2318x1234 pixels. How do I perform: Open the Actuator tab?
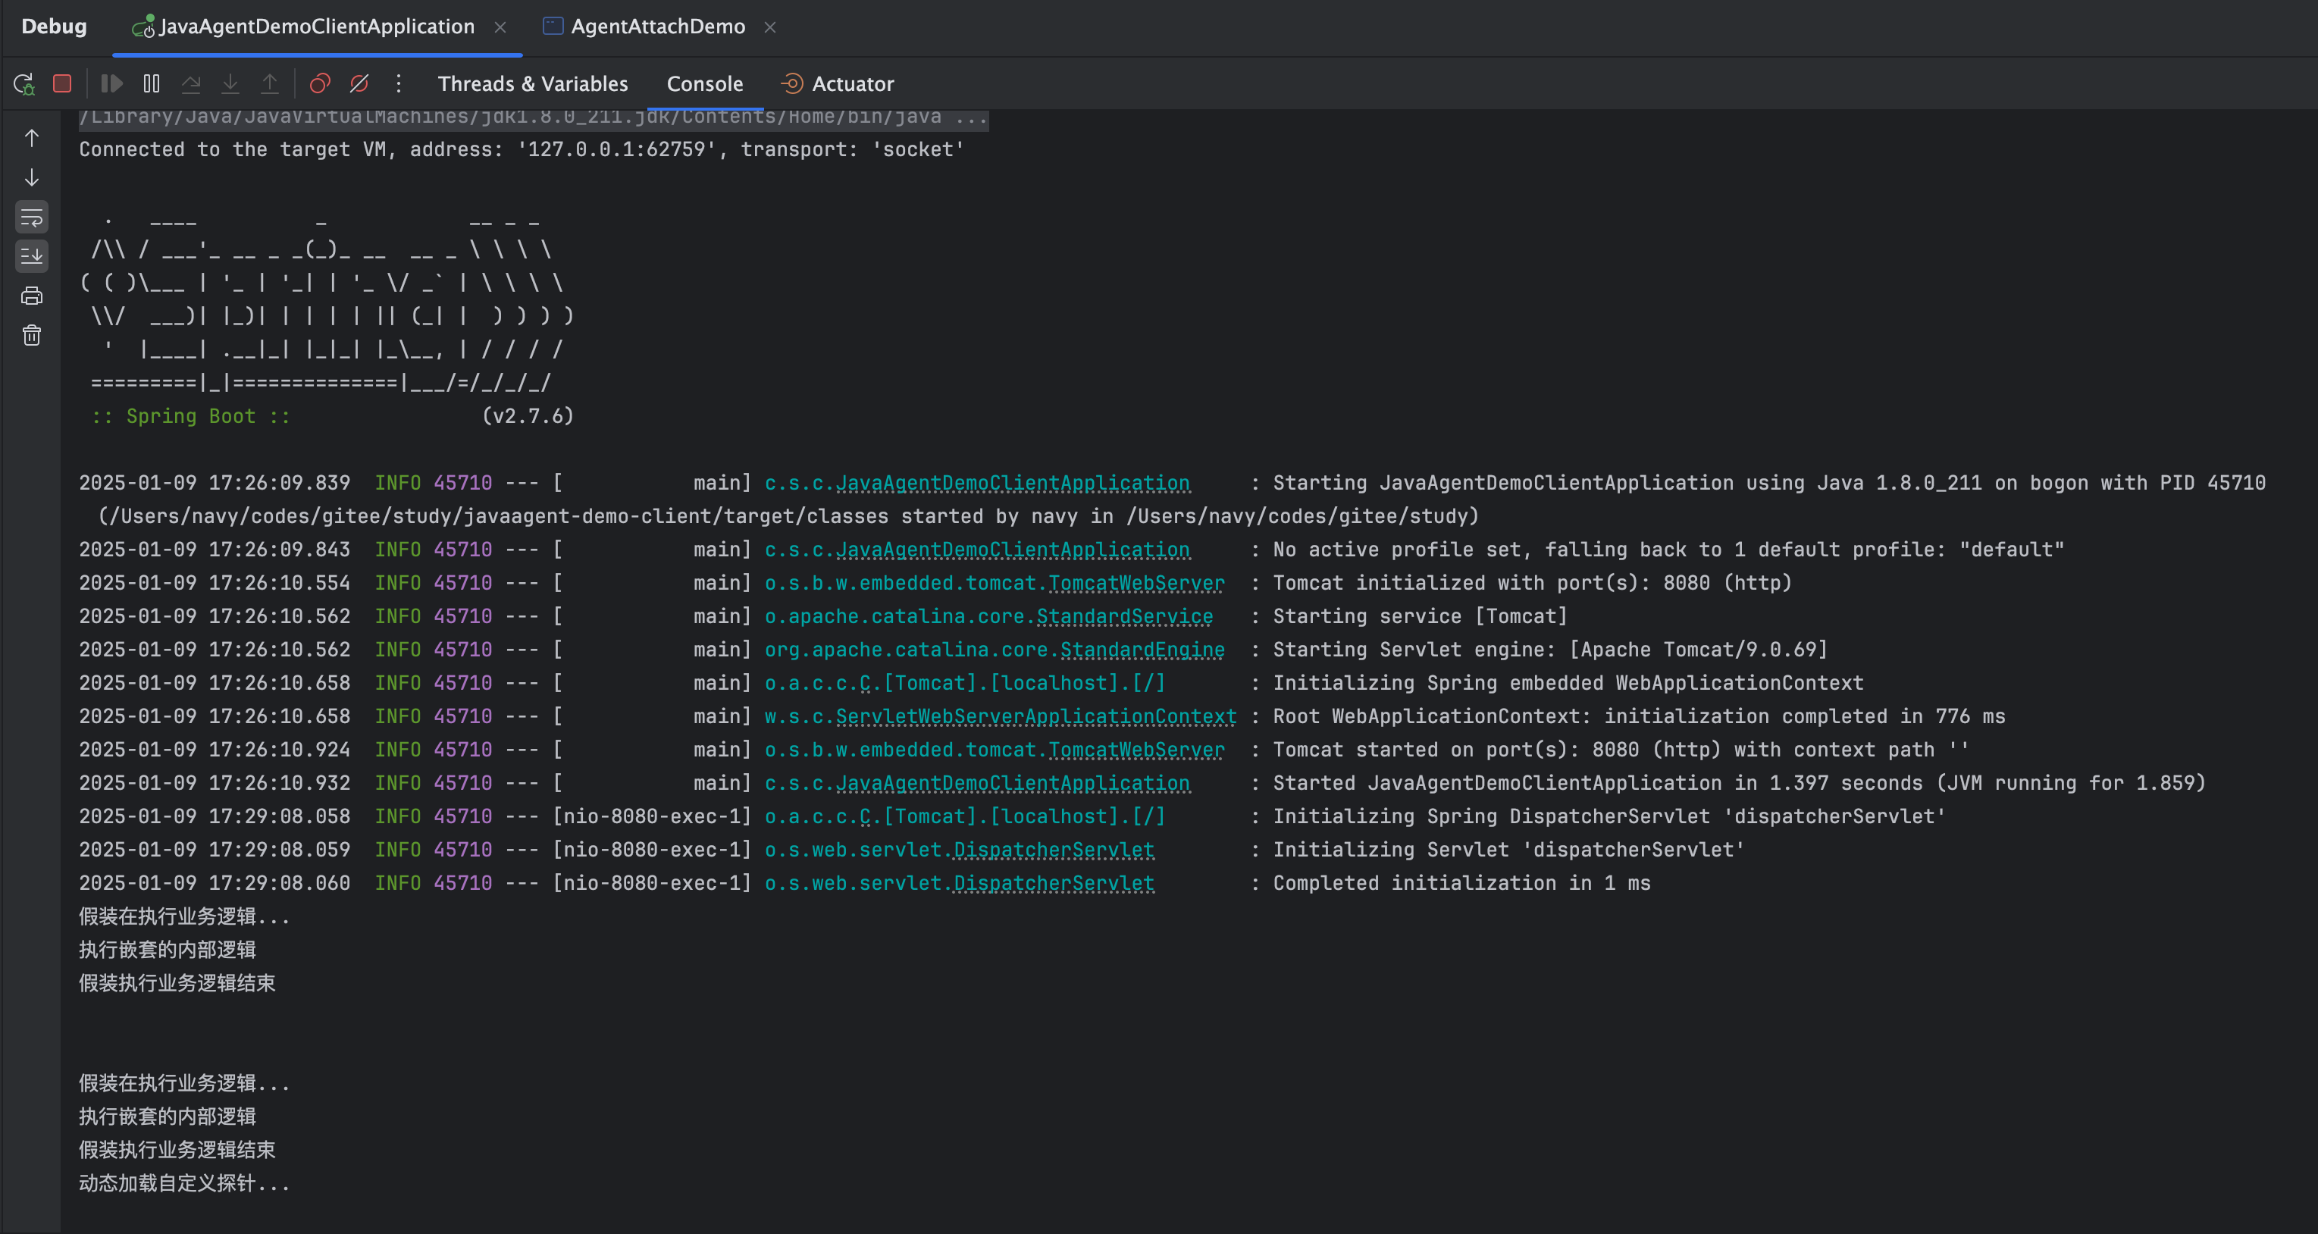point(837,83)
